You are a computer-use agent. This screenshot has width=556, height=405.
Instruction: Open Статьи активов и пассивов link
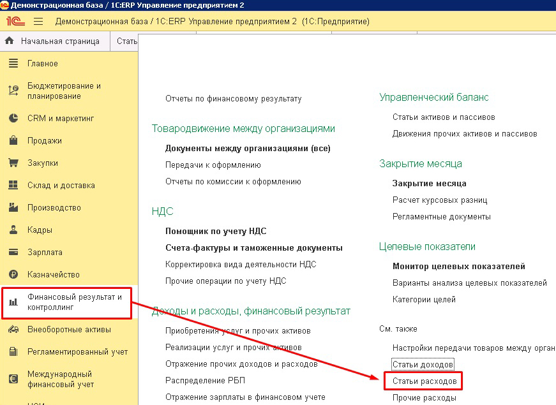coord(444,117)
